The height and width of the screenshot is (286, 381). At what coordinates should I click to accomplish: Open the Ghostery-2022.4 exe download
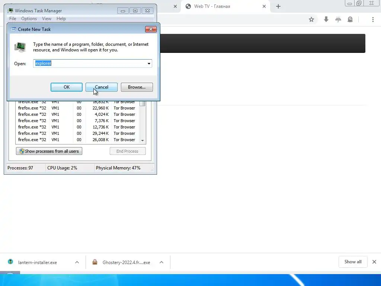[127, 263]
